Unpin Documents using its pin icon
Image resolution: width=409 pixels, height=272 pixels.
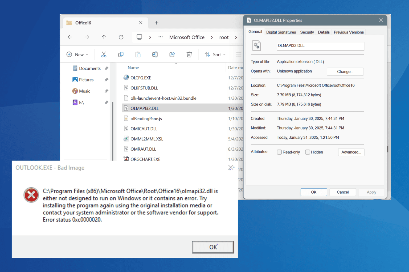107,68
